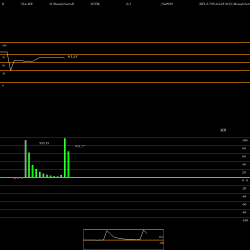
Task: Click the 975.77 price label
Action: pos(79,146)
